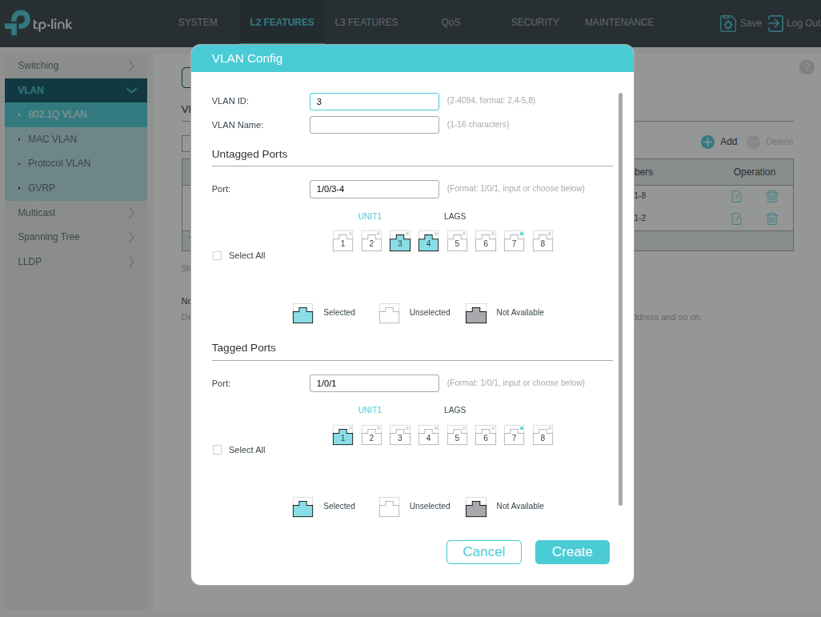Click trash icon for row 1-8
Image resolution: width=821 pixels, height=617 pixels.
tap(771, 196)
